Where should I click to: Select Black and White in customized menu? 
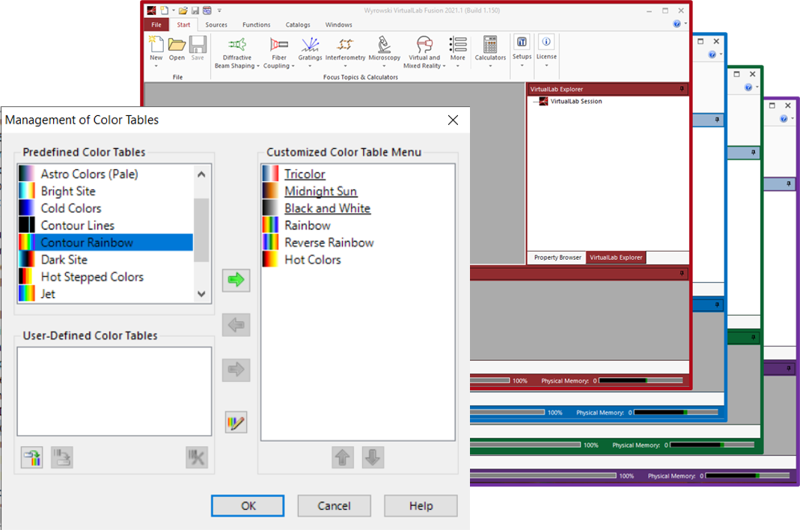(328, 208)
